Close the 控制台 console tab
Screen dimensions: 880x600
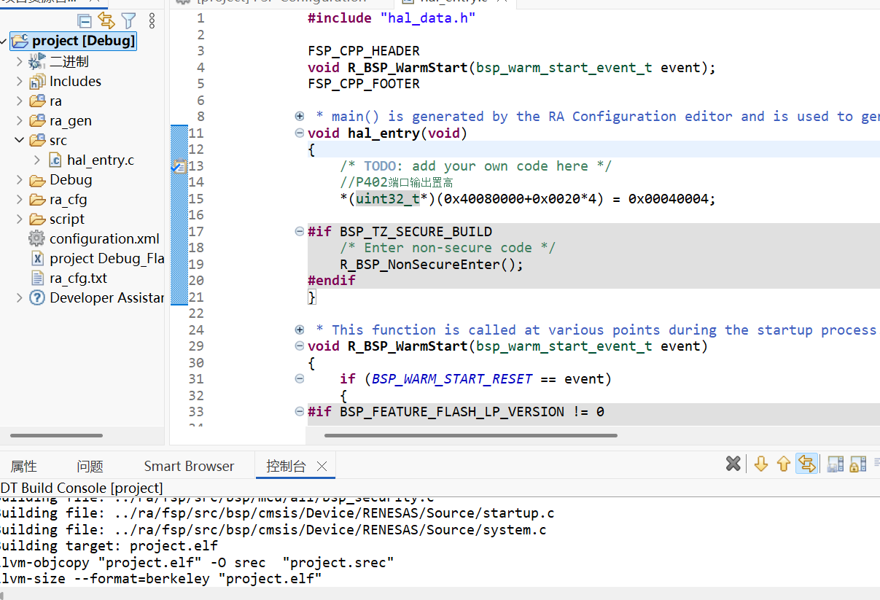[x=322, y=467]
